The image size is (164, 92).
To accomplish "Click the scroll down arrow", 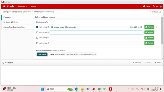I will (162, 59).
